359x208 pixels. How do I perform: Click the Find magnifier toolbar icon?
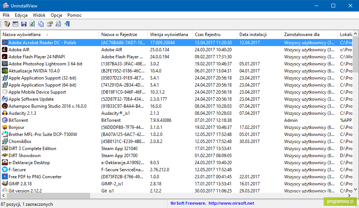[x=58, y=24]
